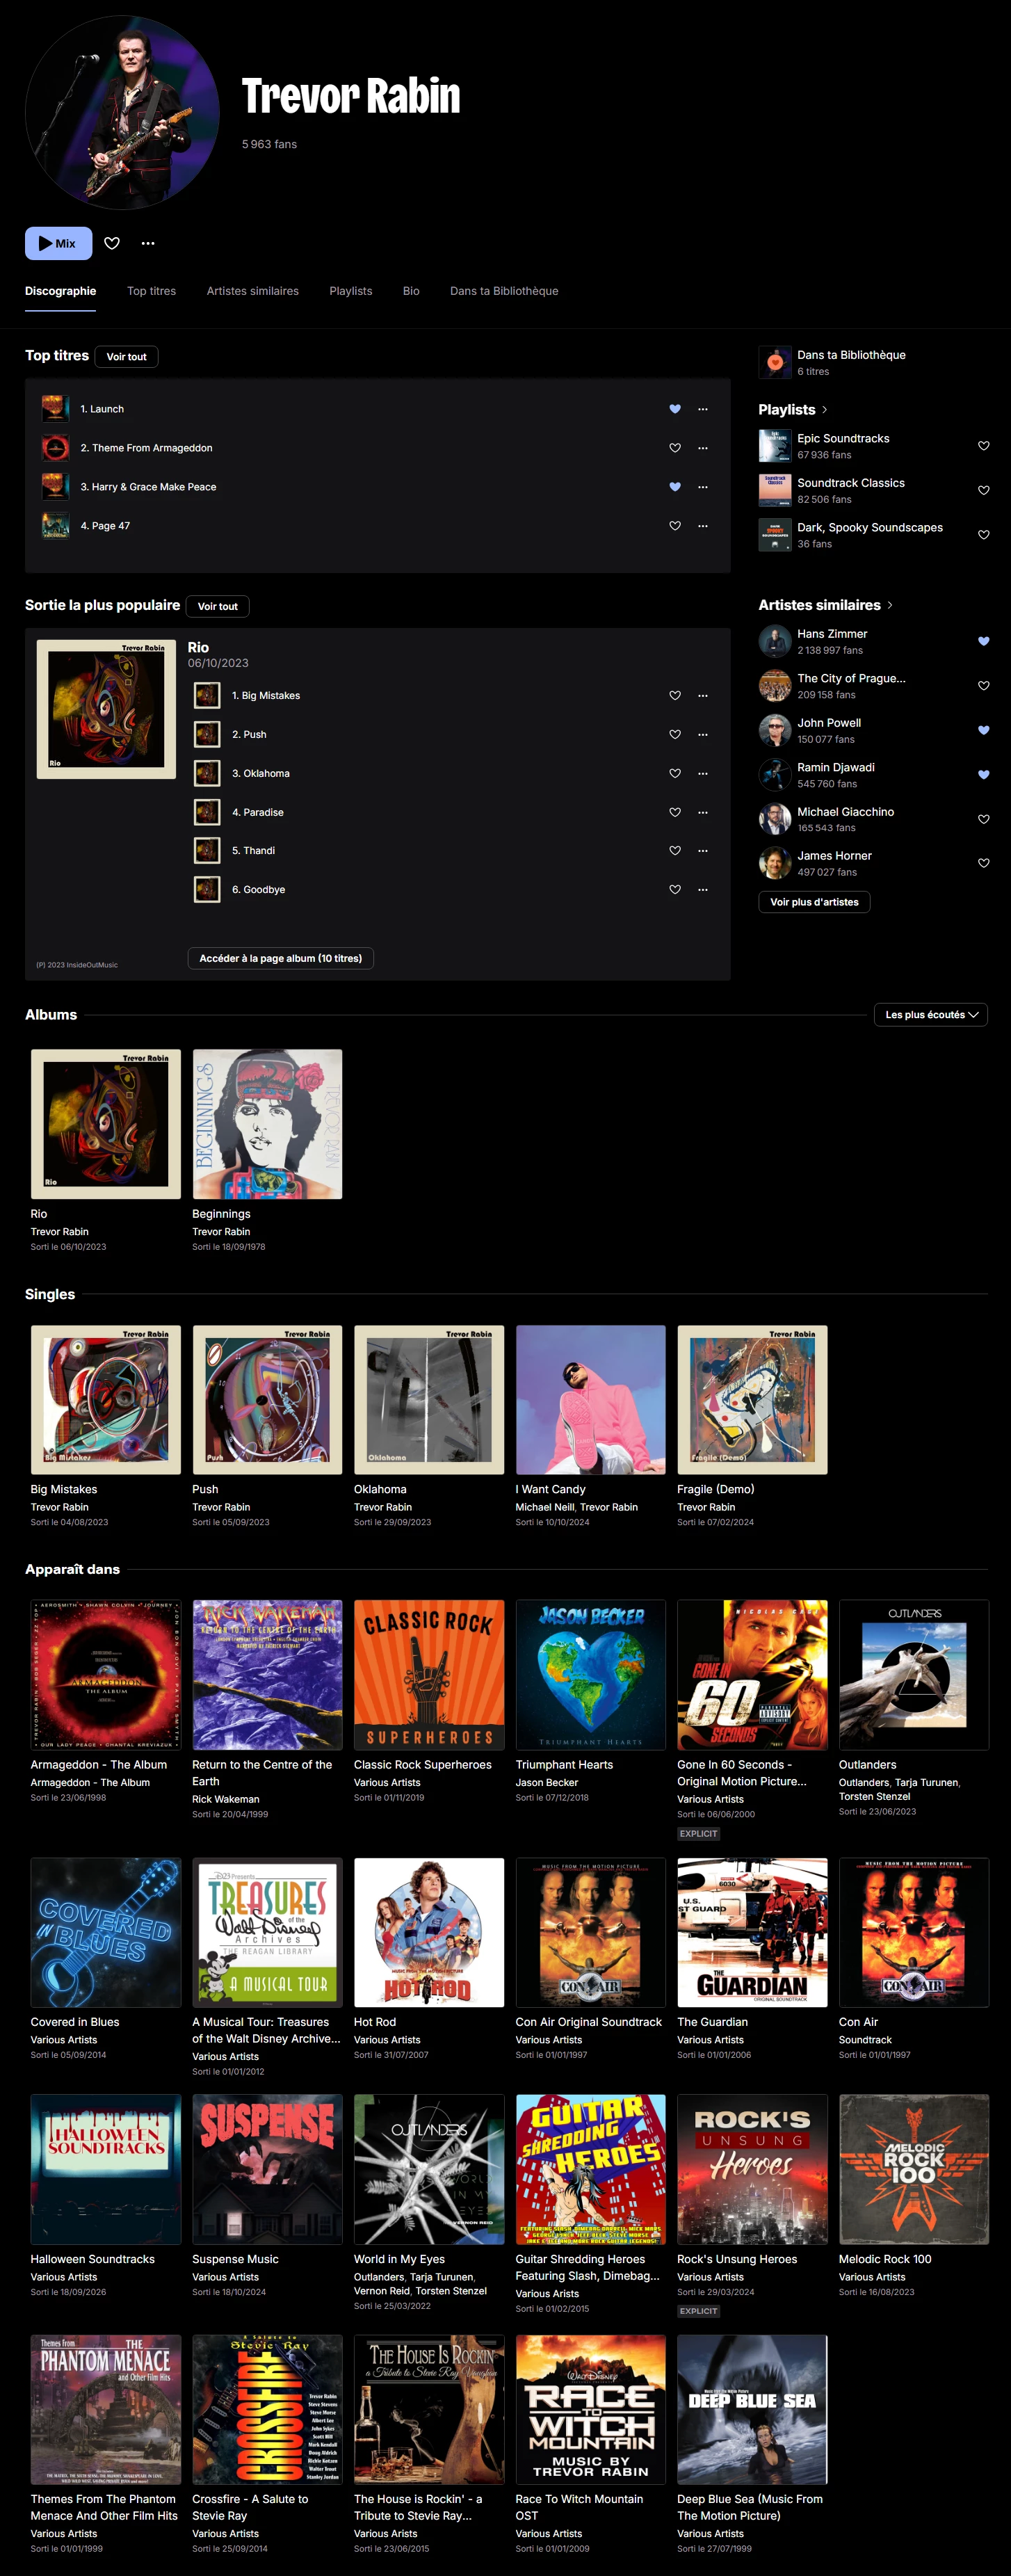
Task: Open artist options three-dot menu
Action: pos(148,243)
